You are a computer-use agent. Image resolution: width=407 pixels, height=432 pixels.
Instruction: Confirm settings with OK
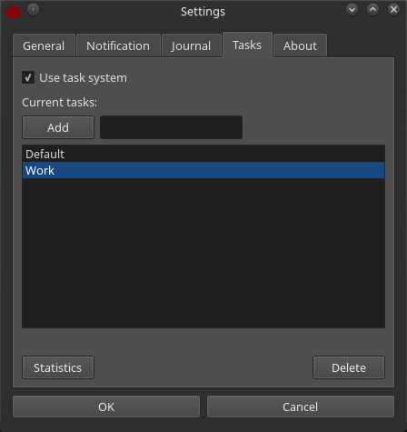pos(106,407)
